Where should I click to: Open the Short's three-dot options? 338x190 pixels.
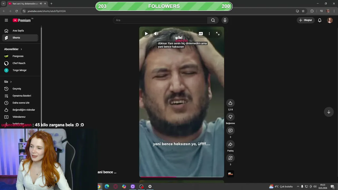209,34
